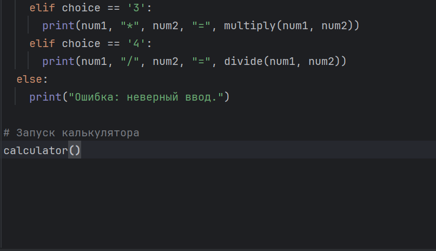Click the highlighted parentheses after calculator

click(x=75, y=150)
